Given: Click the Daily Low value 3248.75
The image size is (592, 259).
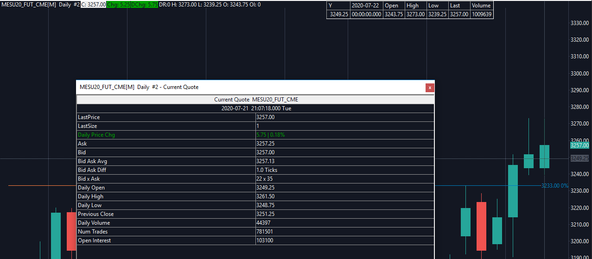Looking at the screenshot, I should click(344, 205).
